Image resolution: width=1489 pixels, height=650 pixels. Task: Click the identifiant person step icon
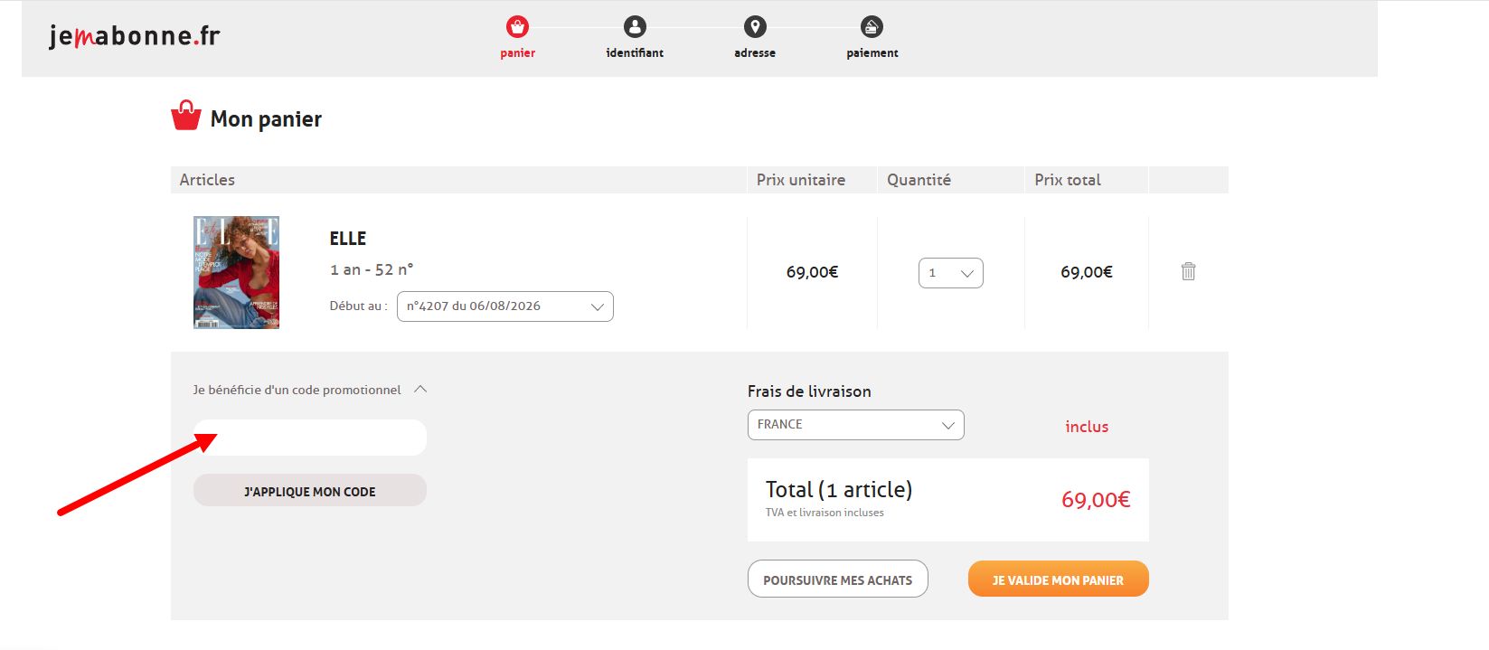(x=635, y=26)
